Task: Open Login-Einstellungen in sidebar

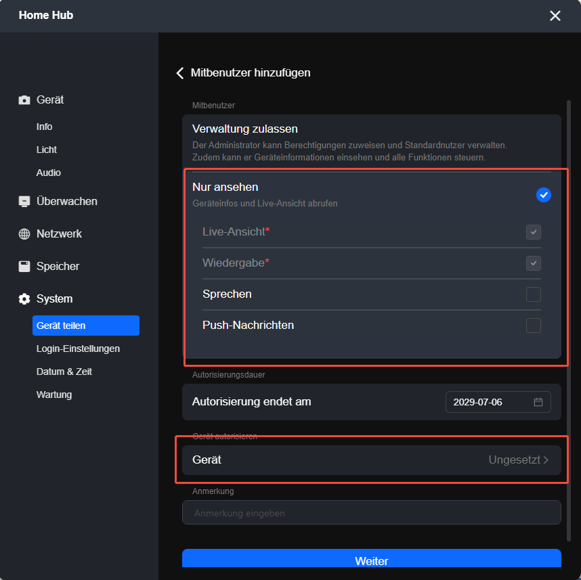Action: (x=78, y=349)
